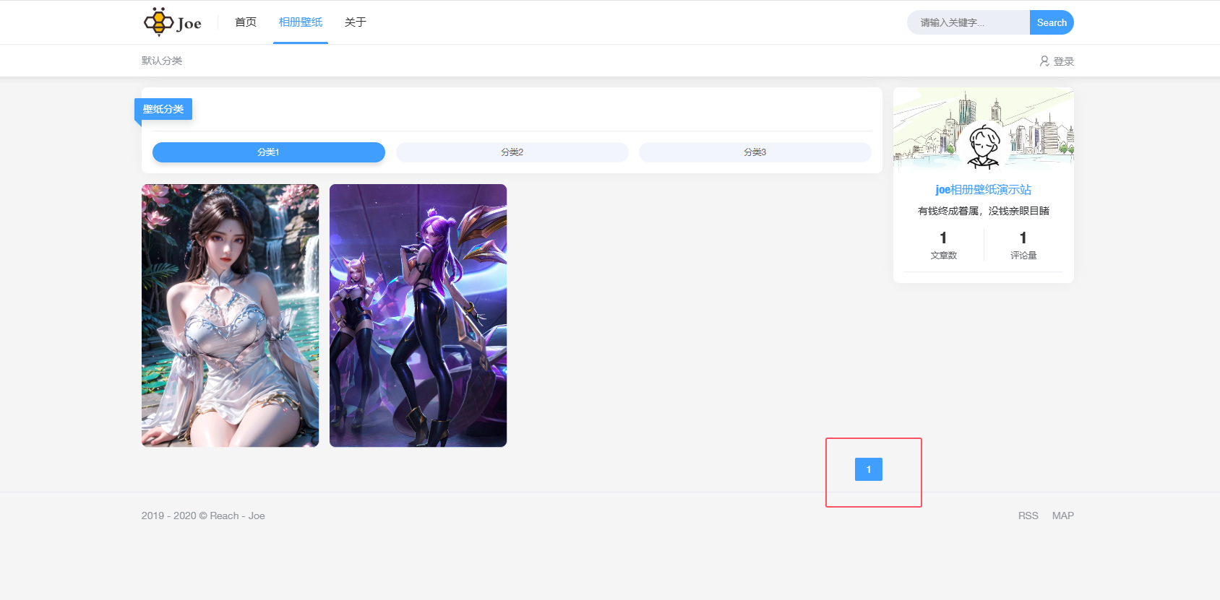Open the white-dress girl wallpaper thumbnail

pos(230,316)
